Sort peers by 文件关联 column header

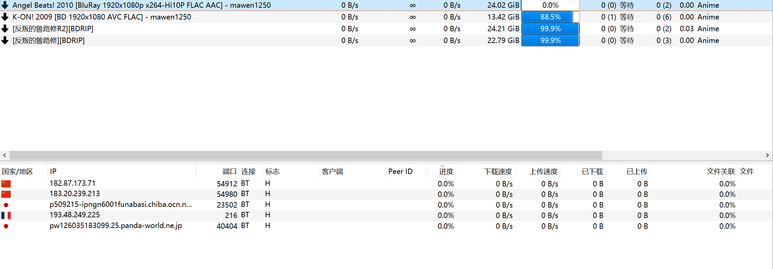[693, 172]
